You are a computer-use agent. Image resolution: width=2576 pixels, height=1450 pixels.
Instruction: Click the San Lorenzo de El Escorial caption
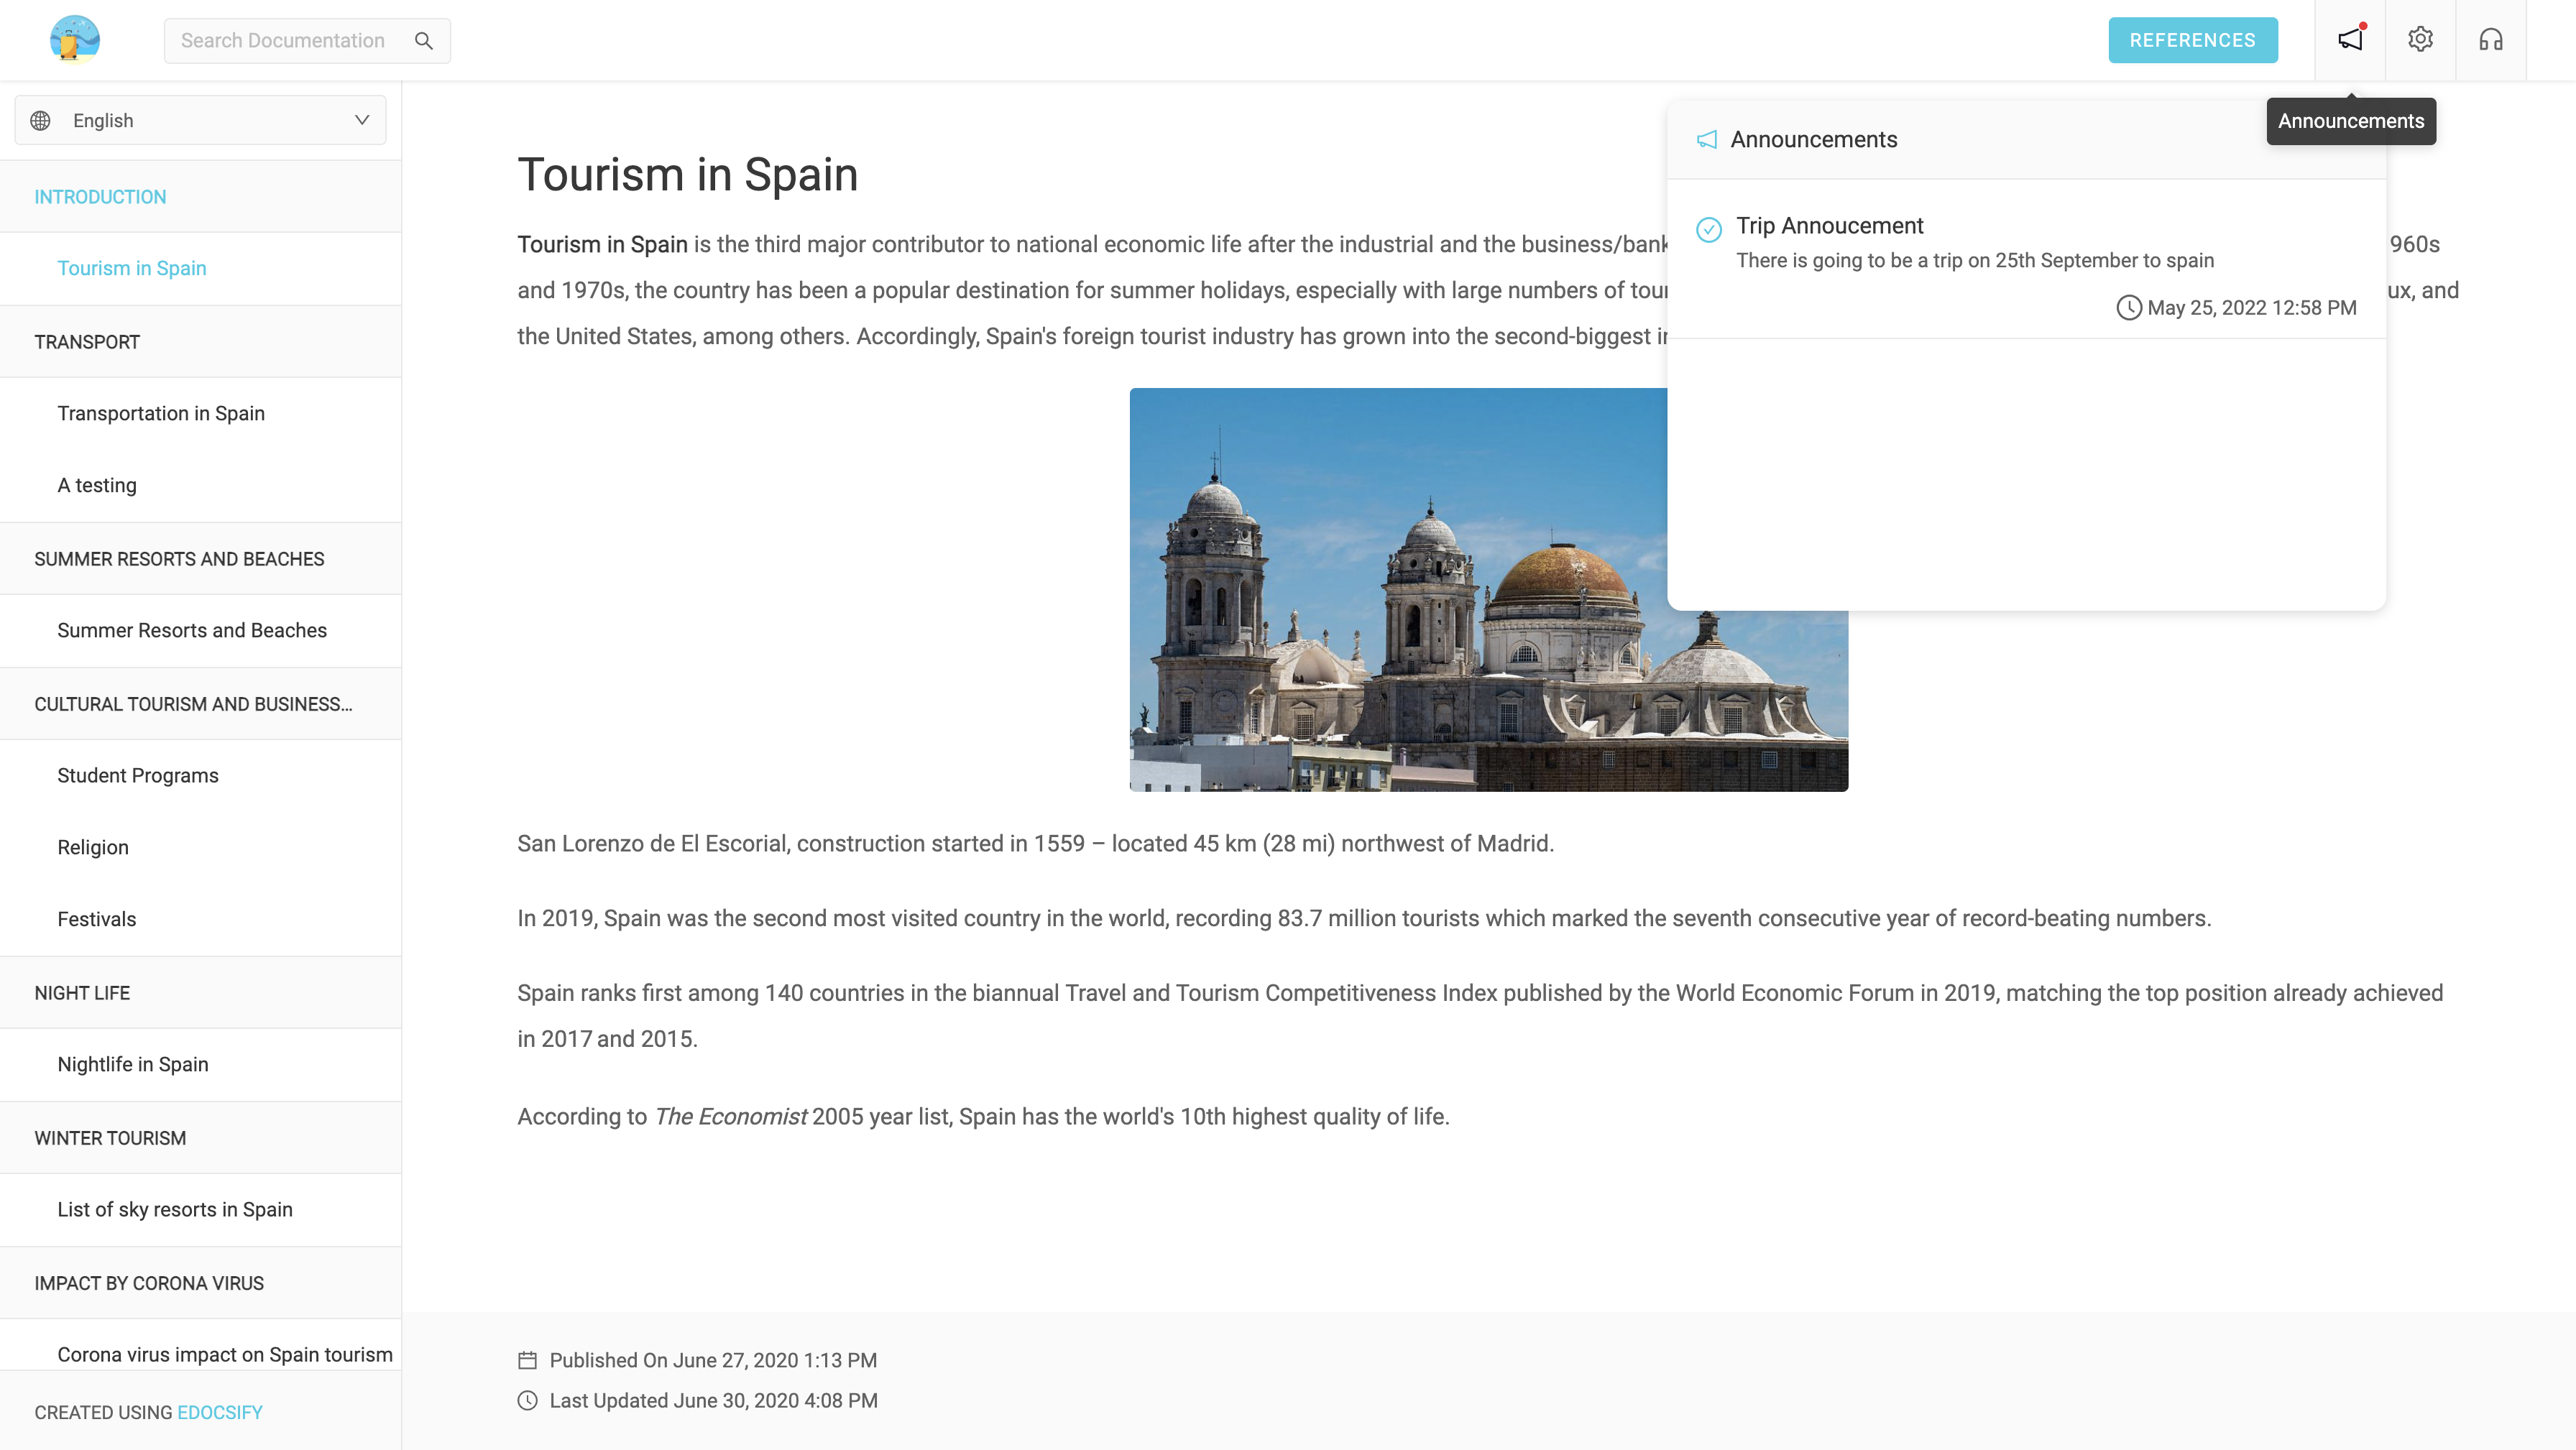pos(1035,844)
